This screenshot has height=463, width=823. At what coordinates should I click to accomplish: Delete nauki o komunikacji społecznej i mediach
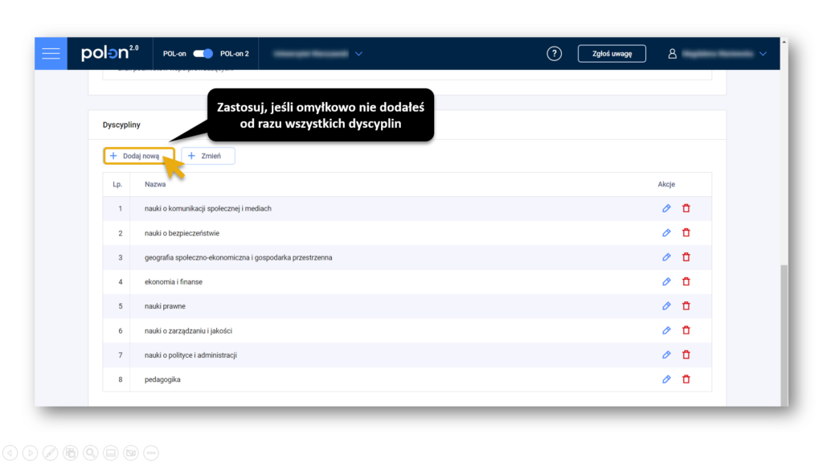686,208
